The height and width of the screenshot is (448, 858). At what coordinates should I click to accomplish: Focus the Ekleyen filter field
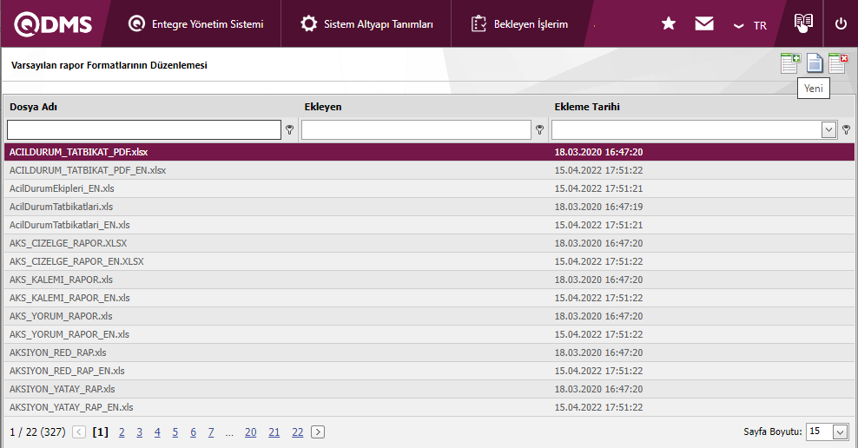[x=416, y=129]
